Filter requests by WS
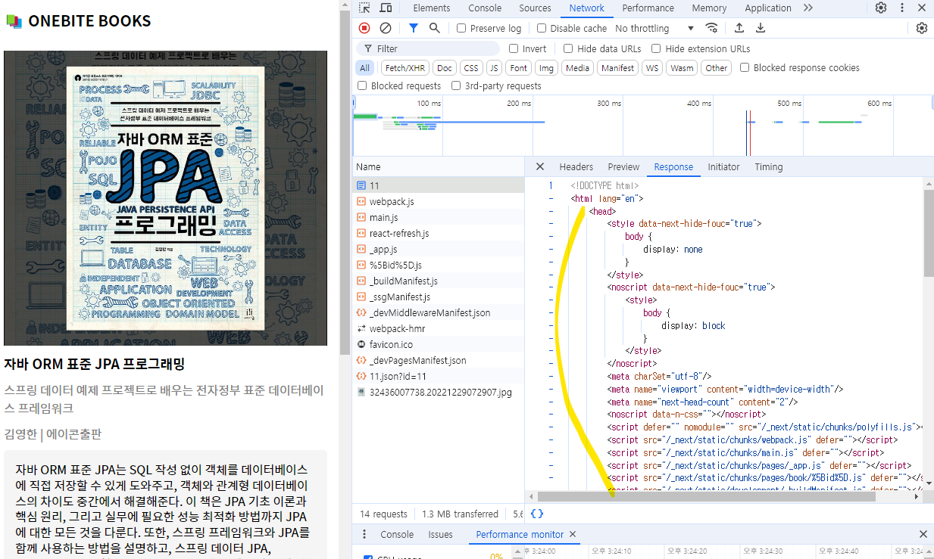 coord(651,67)
